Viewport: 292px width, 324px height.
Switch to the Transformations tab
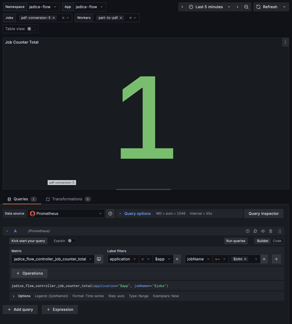67,199
